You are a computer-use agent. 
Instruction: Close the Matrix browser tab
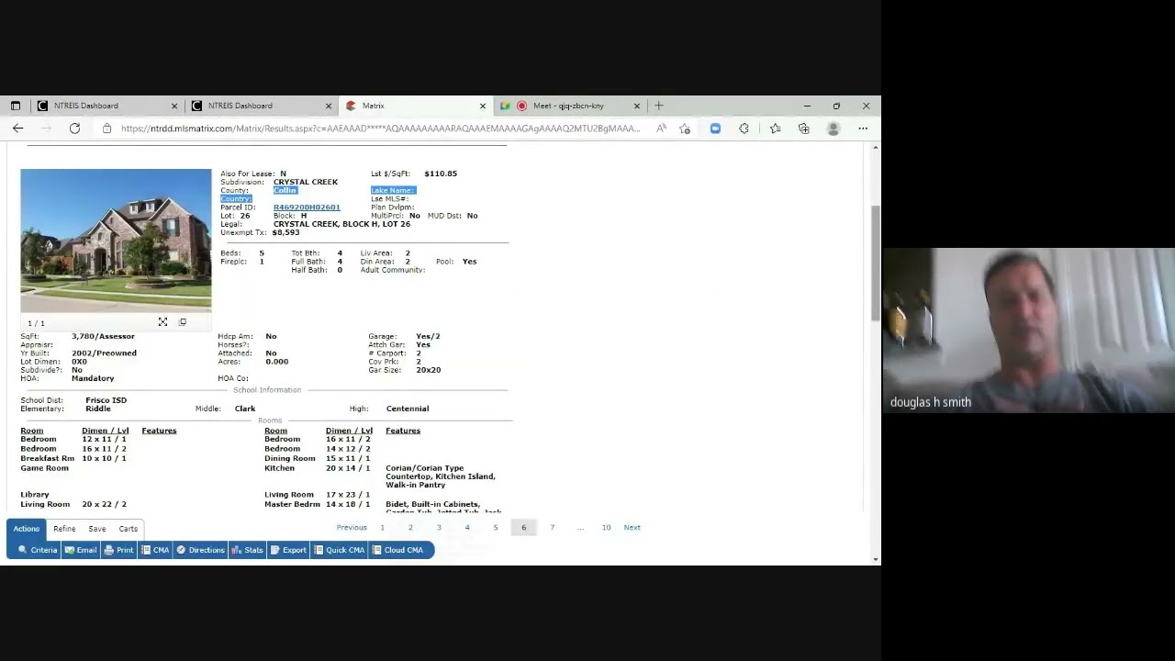(483, 106)
